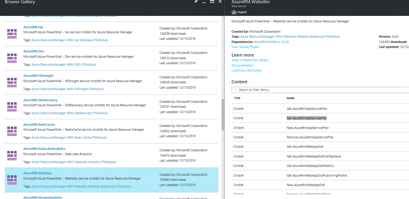Pin the Browse Gallery blade
Screen dimensions: 409x199
pyautogui.click(x=196, y=2)
